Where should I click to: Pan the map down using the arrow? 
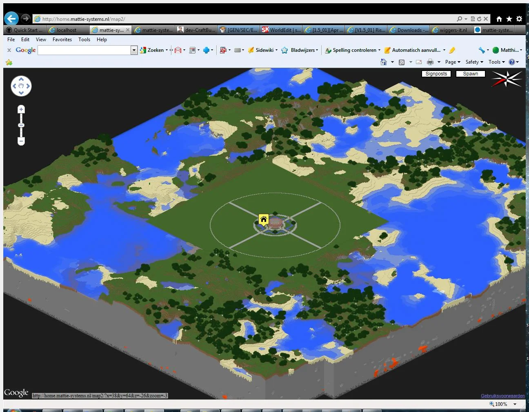[x=21, y=93]
